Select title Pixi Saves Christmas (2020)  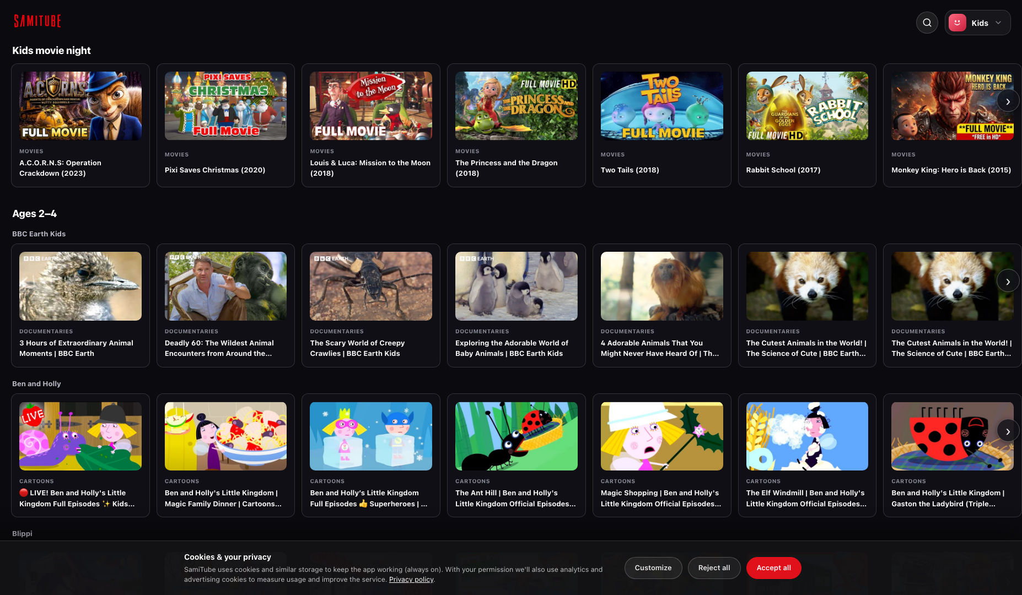pyautogui.click(x=215, y=170)
